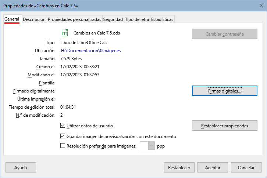
Task: Enable Resolución preferida para imágenes checkbox
Action: click(63, 145)
